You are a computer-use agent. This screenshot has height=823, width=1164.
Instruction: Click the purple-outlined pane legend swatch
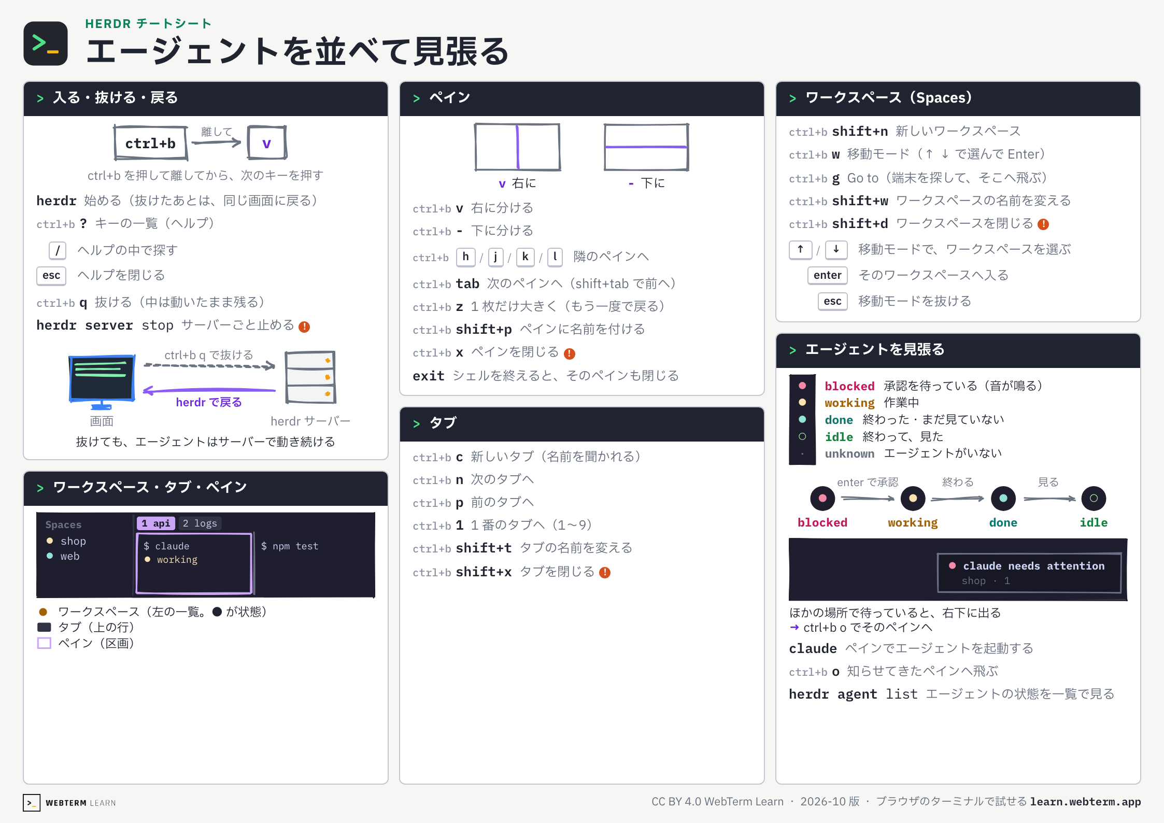click(x=45, y=643)
